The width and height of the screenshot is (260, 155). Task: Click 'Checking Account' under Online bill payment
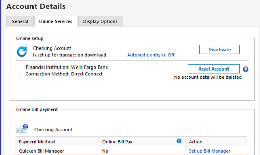[53, 130]
